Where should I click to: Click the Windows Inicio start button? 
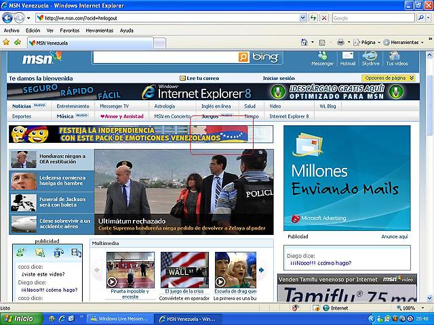(x=19, y=318)
